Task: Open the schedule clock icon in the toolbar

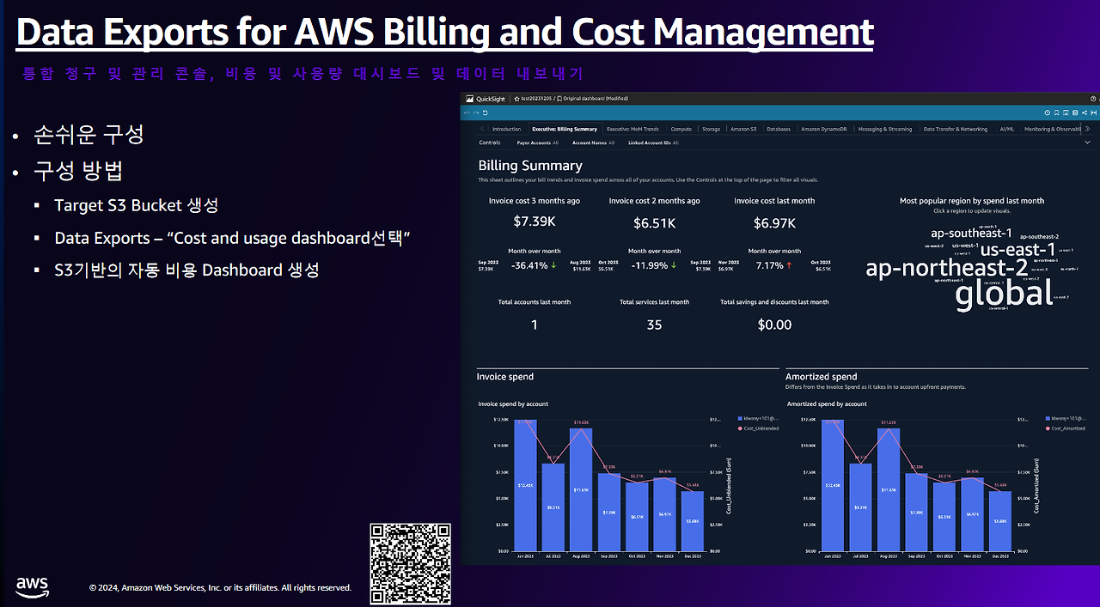Action: click(1048, 112)
